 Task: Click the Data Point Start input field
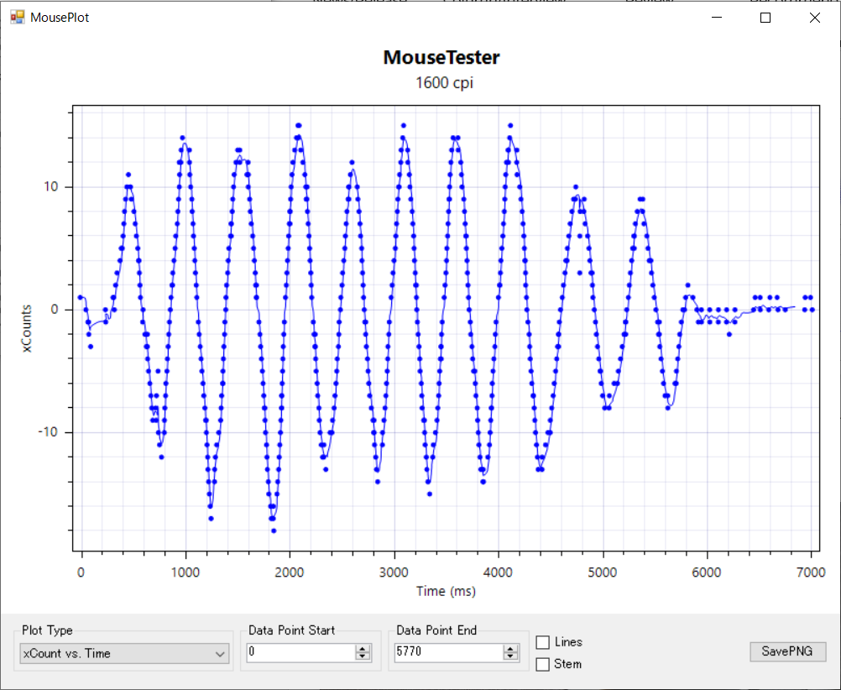(x=300, y=652)
